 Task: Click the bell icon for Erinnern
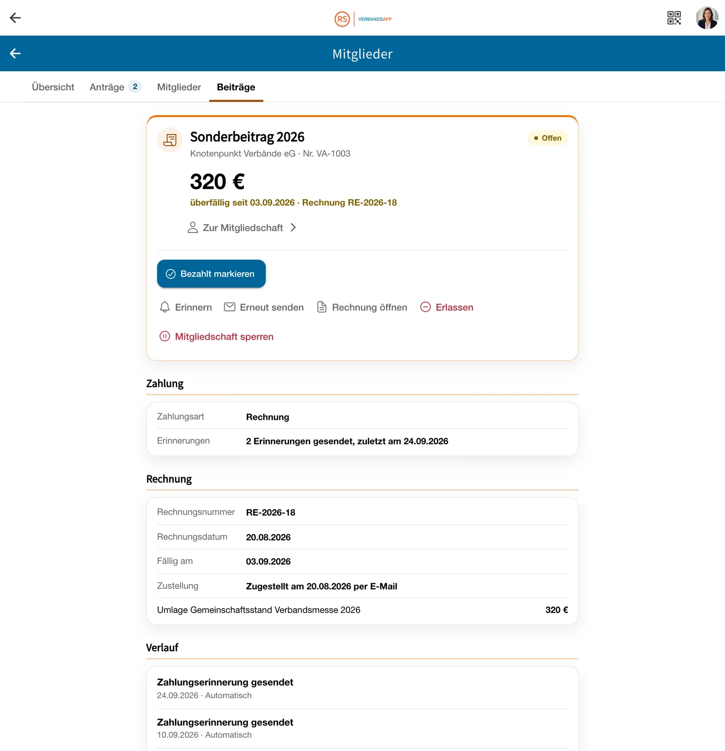pos(165,307)
